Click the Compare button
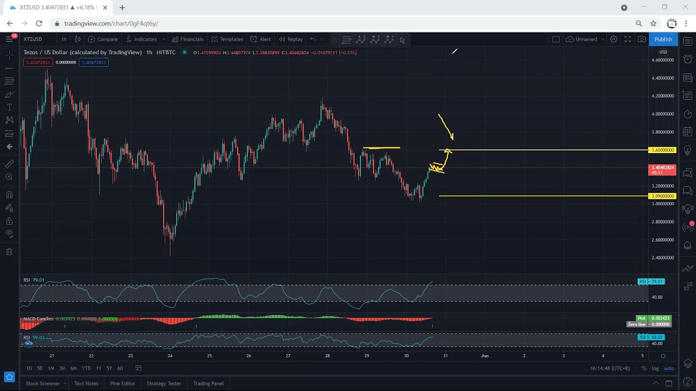This screenshot has height=391, width=696. (103, 39)
